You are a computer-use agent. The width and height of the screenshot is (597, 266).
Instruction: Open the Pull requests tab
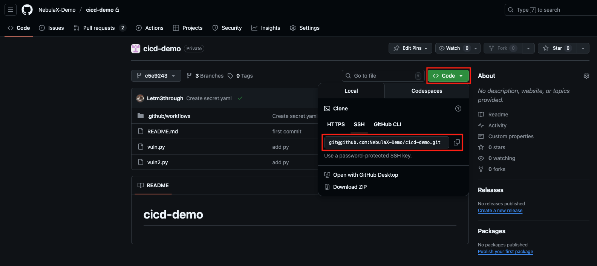point(99,28)
